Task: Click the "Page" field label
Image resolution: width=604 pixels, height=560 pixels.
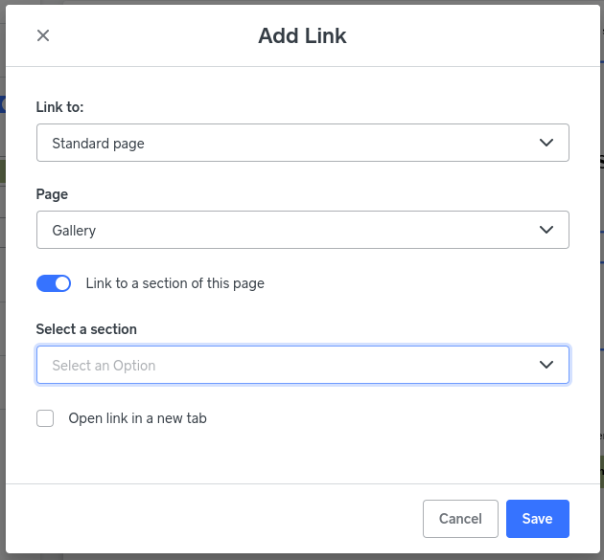Action: [x=52, y=194]
